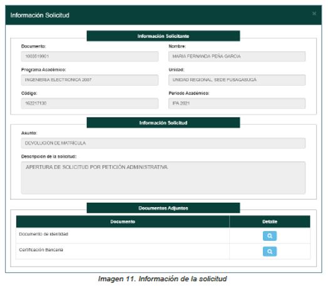Click the Programa Académico field
The width and height of the screenshot is (328, 286).
pos(90,80)
